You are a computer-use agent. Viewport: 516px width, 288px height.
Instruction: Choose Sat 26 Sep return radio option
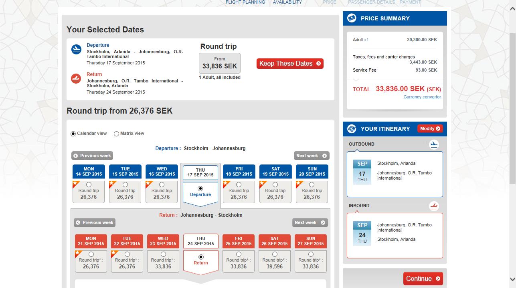pyautogui.click(x=275, y=254)
